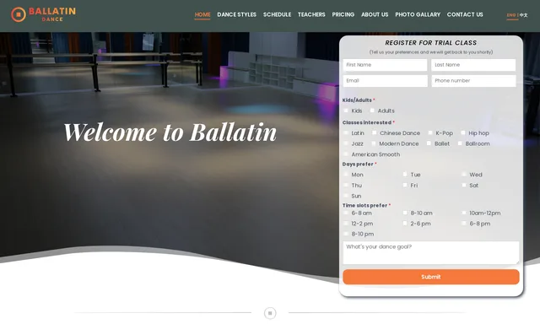
Task: Tick the K-Pop checkbox
Action: click(x=430, y=133)
